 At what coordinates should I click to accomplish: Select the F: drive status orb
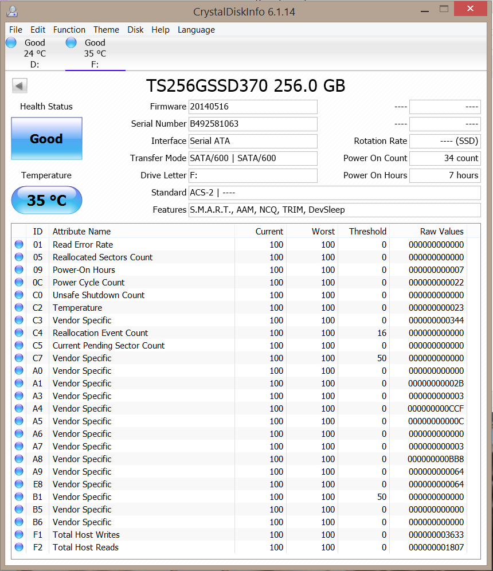72,42
